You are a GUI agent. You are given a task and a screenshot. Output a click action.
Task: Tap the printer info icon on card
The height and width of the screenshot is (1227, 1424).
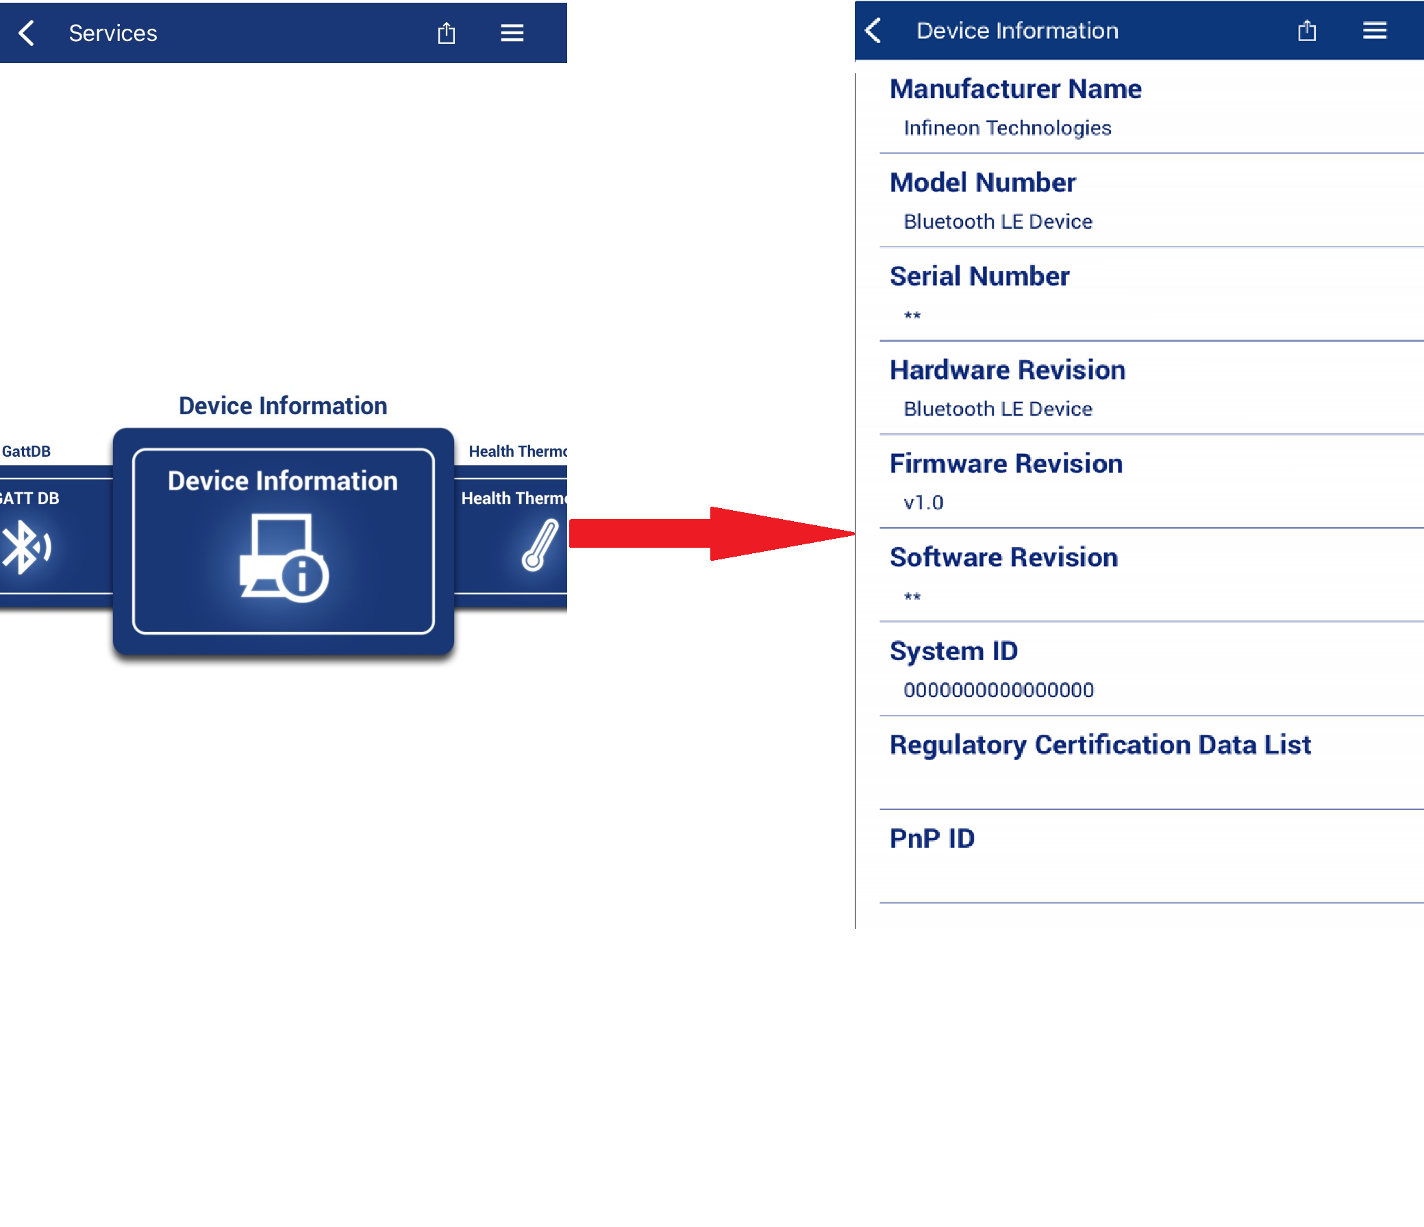click(284, 558)
